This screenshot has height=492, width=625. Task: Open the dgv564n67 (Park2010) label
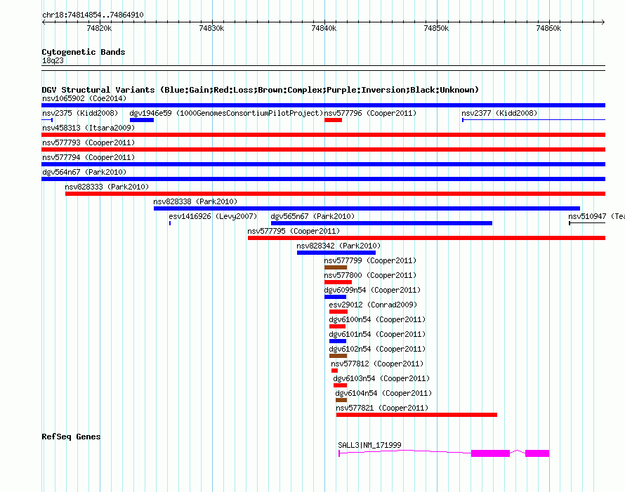pyautogui.click(x=84, y=172)
